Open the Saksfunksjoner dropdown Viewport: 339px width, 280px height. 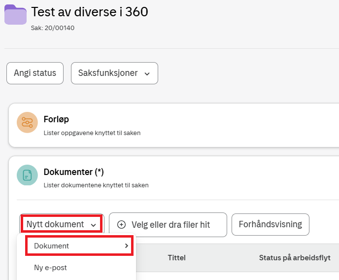click(114, 73)
